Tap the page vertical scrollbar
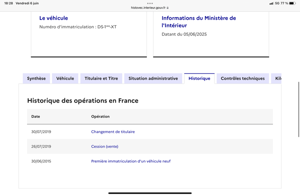Screen dimensions: 300x196 coord(298,109)
